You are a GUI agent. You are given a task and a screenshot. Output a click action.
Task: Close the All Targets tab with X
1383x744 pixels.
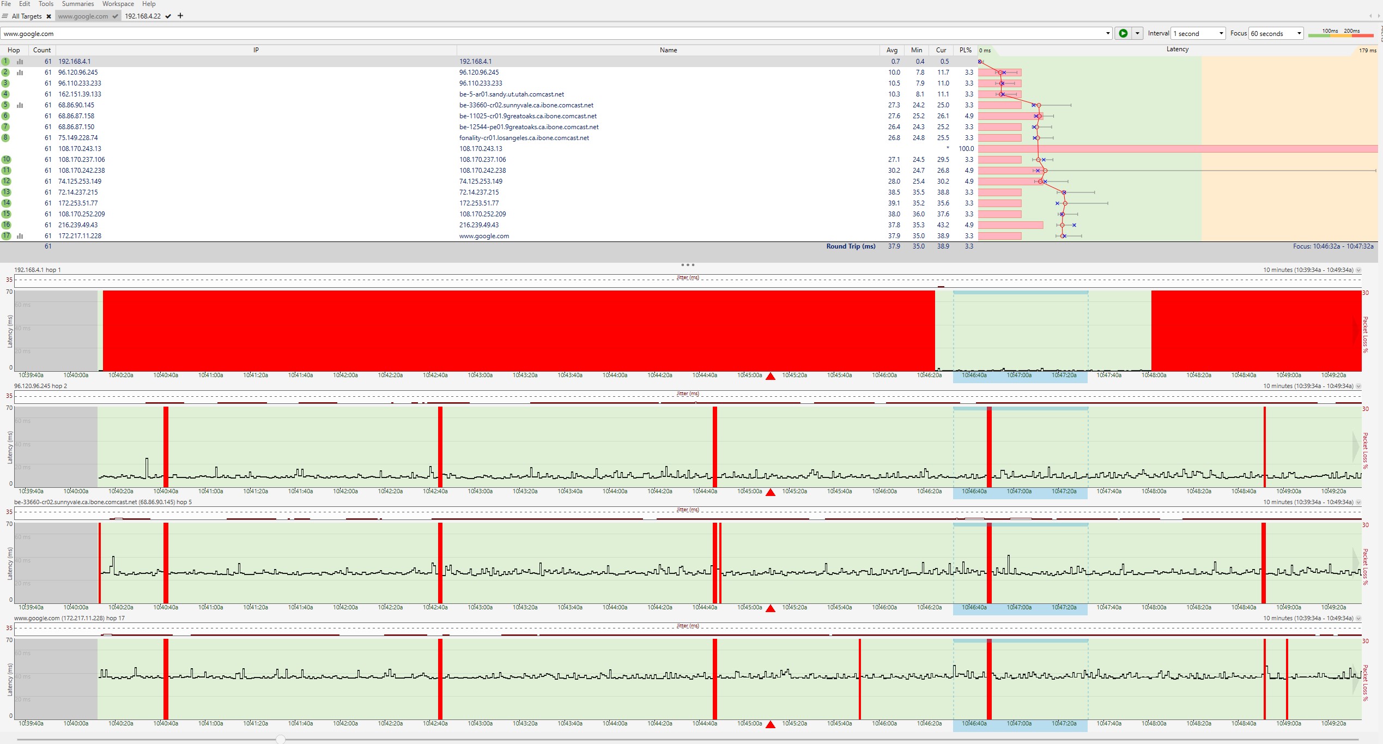48,16
